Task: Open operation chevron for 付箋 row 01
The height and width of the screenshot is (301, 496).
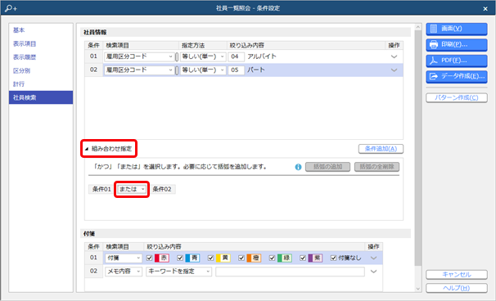Action: pyautogui.click(x=373, y=258)
